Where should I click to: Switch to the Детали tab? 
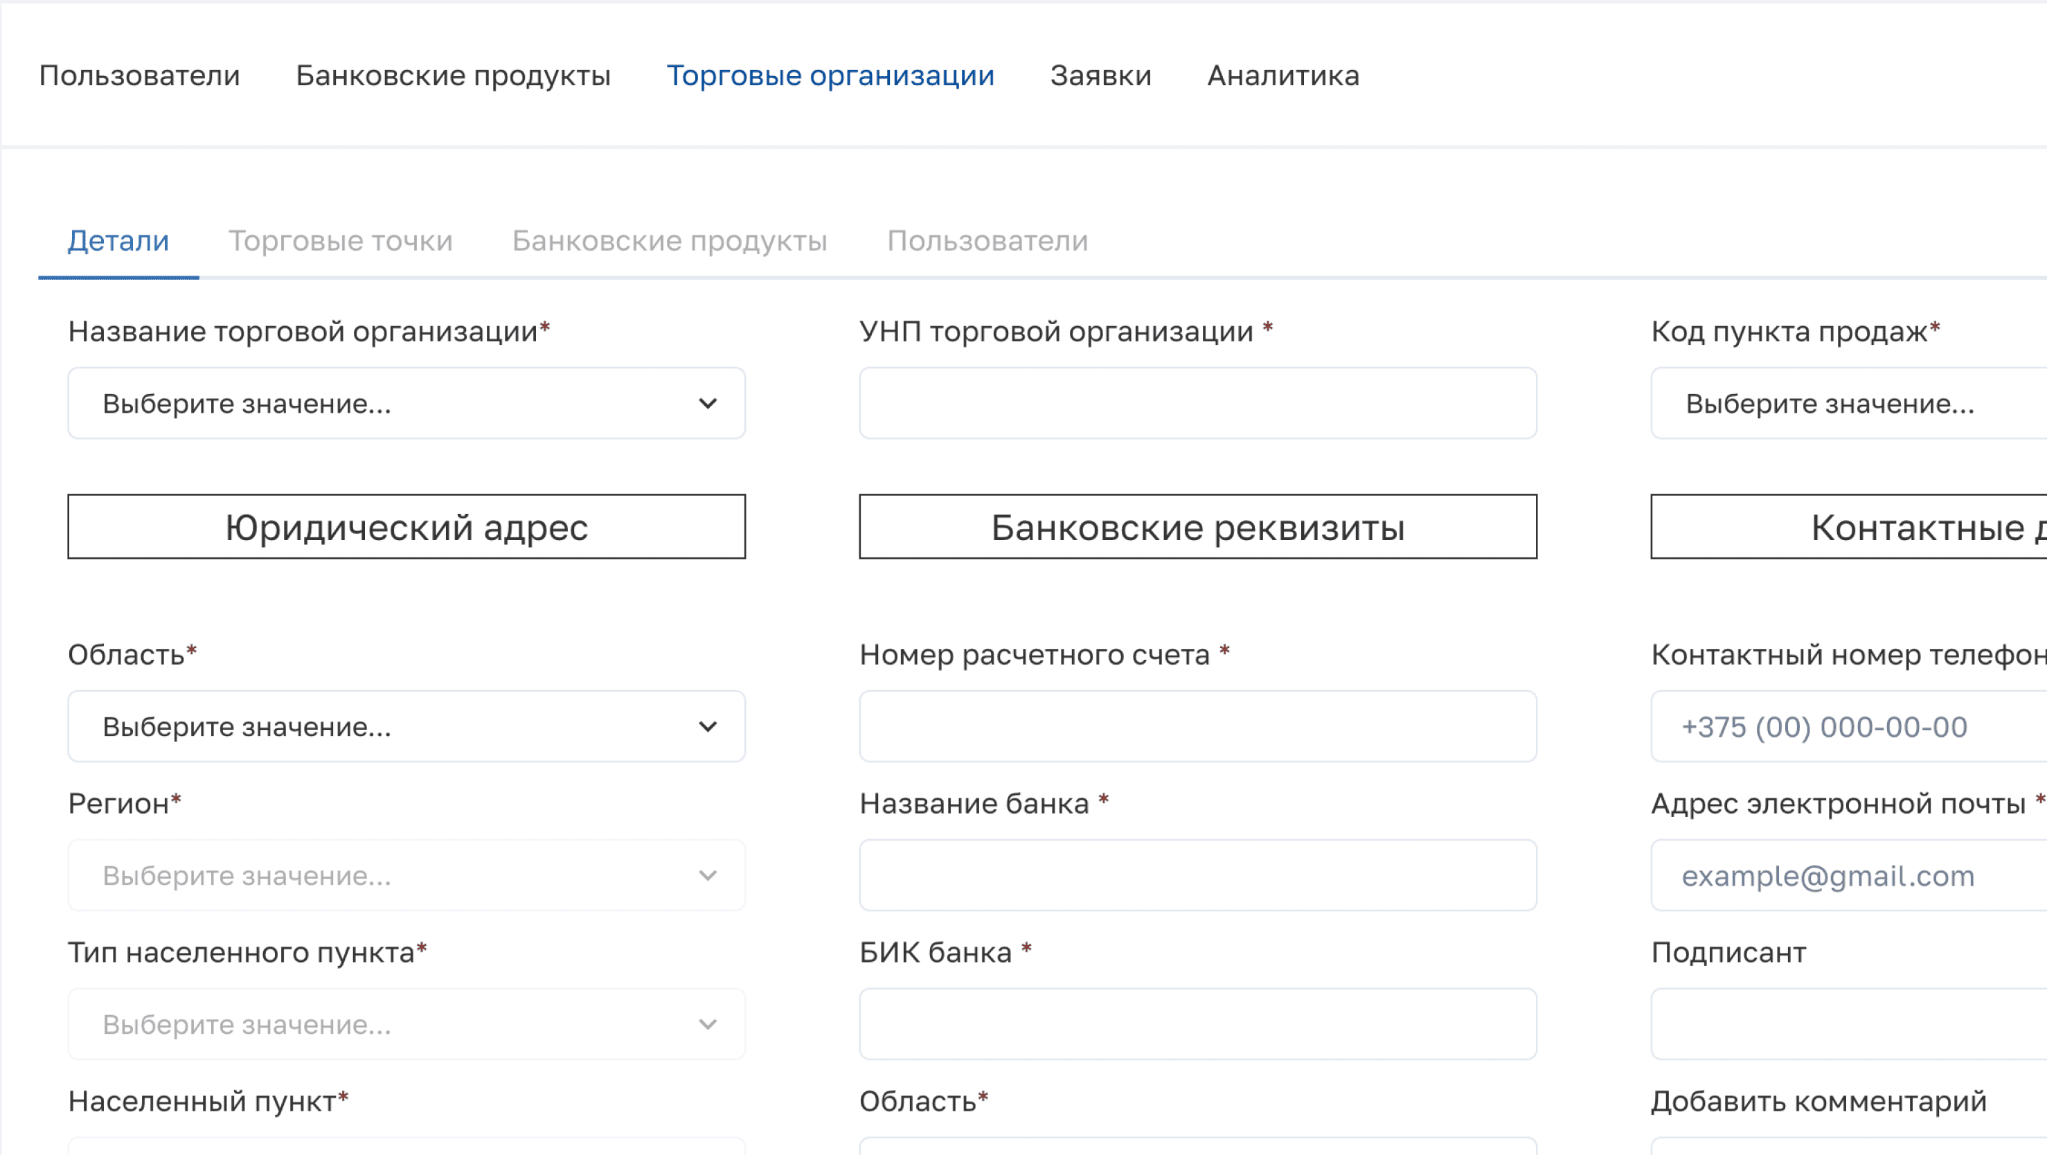(118, 241)
